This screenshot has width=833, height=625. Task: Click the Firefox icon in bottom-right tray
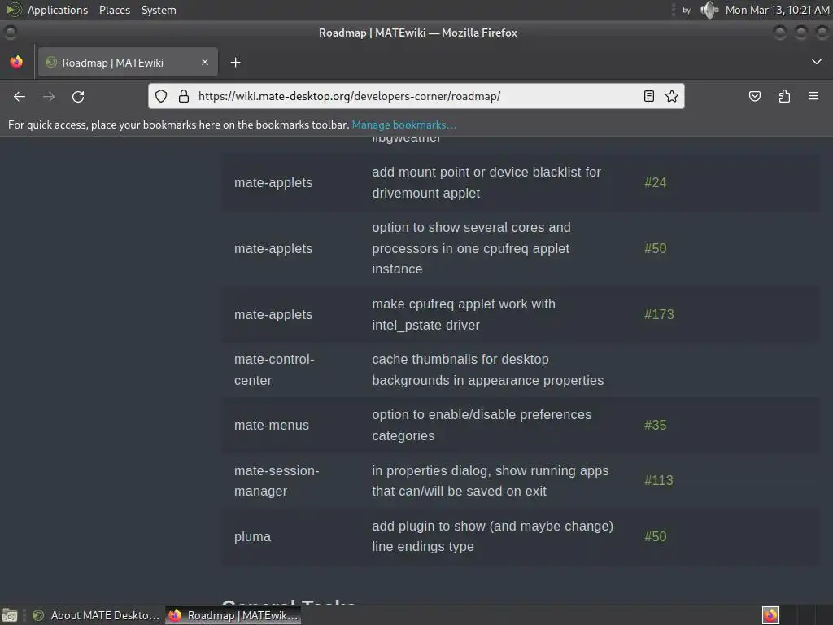[x=770, y=615]
